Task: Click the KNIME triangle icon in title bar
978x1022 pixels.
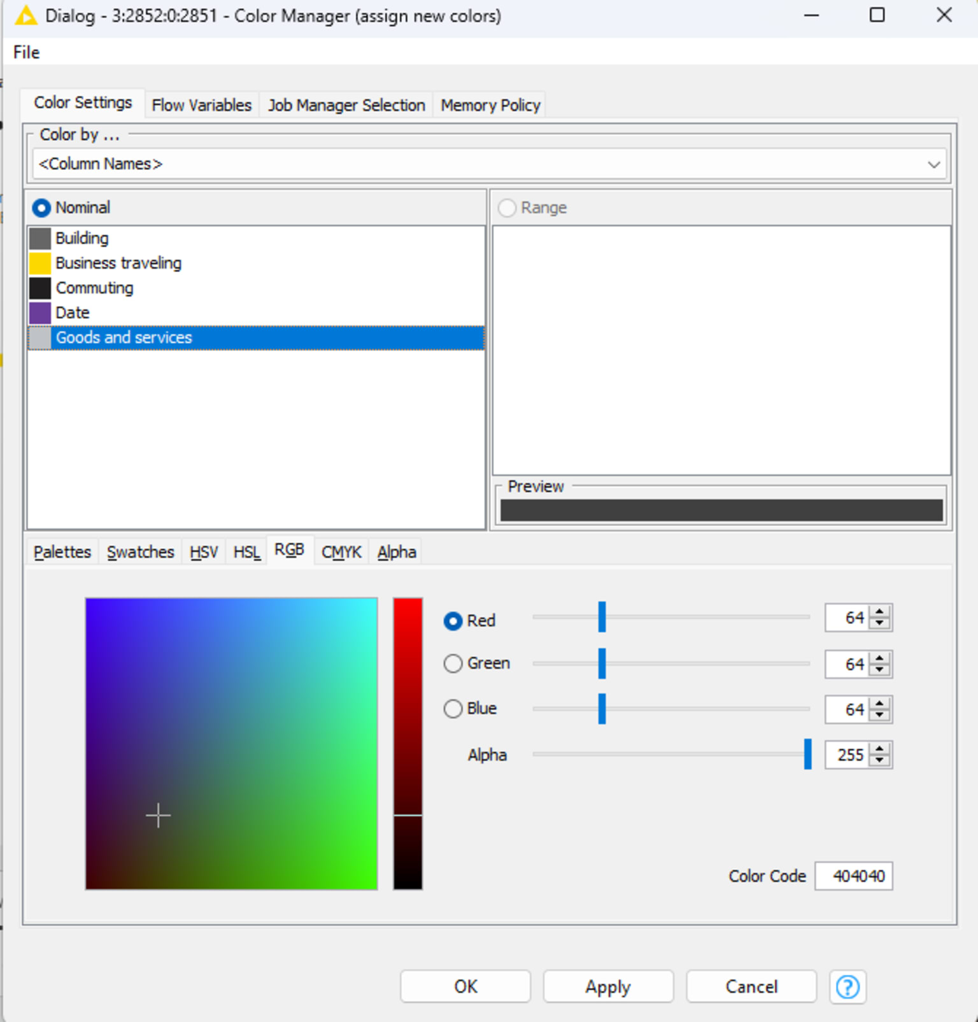Action: pyautogui.click(x=25, y=15)
